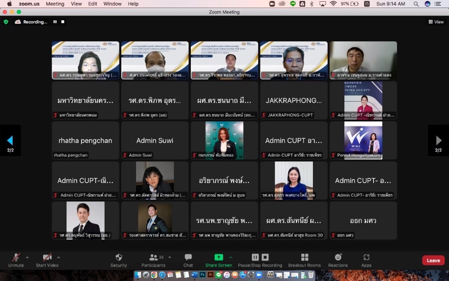Viewport: 449px width, 281px height.
Task: Open the Participants panel
Action: click(x=154, y=258)
